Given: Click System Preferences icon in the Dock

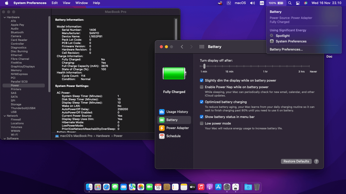Looking at the screenshot, I should (227, 187).
